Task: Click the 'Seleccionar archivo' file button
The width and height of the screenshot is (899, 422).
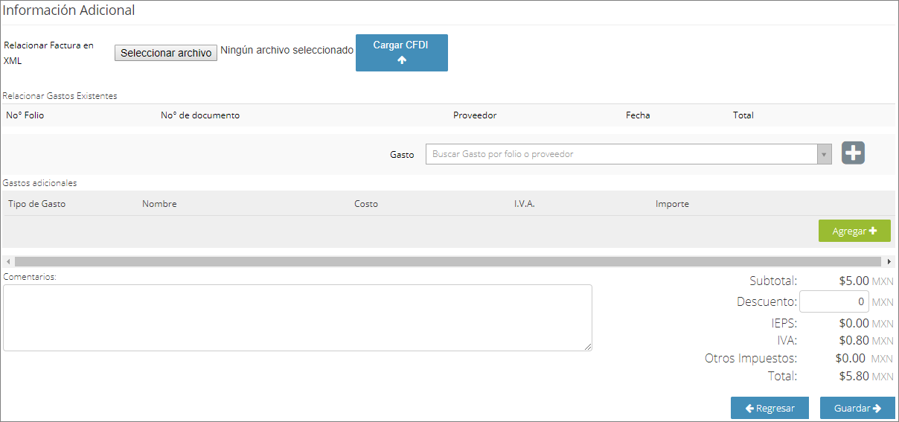Action: click(x=166, y=53)
